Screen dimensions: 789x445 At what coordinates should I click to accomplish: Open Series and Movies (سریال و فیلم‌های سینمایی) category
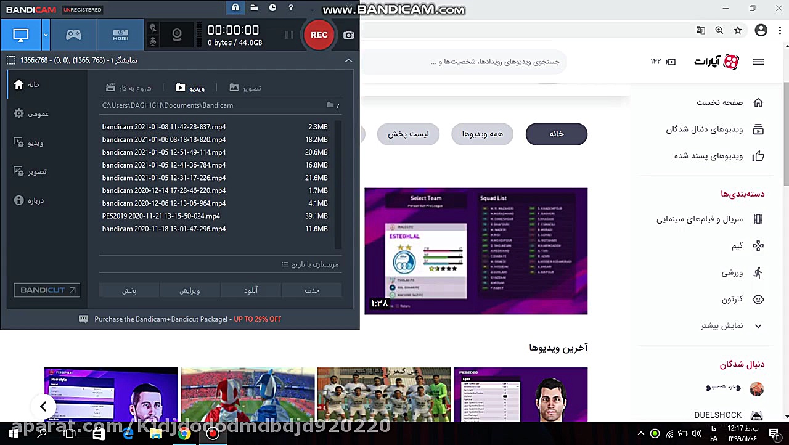tap(710, 219)
